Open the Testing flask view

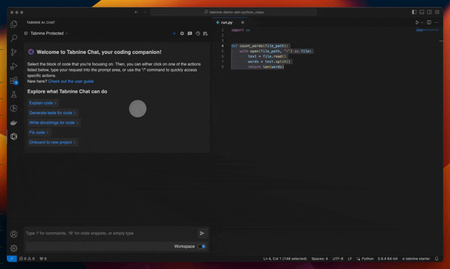tap(14, 95)
